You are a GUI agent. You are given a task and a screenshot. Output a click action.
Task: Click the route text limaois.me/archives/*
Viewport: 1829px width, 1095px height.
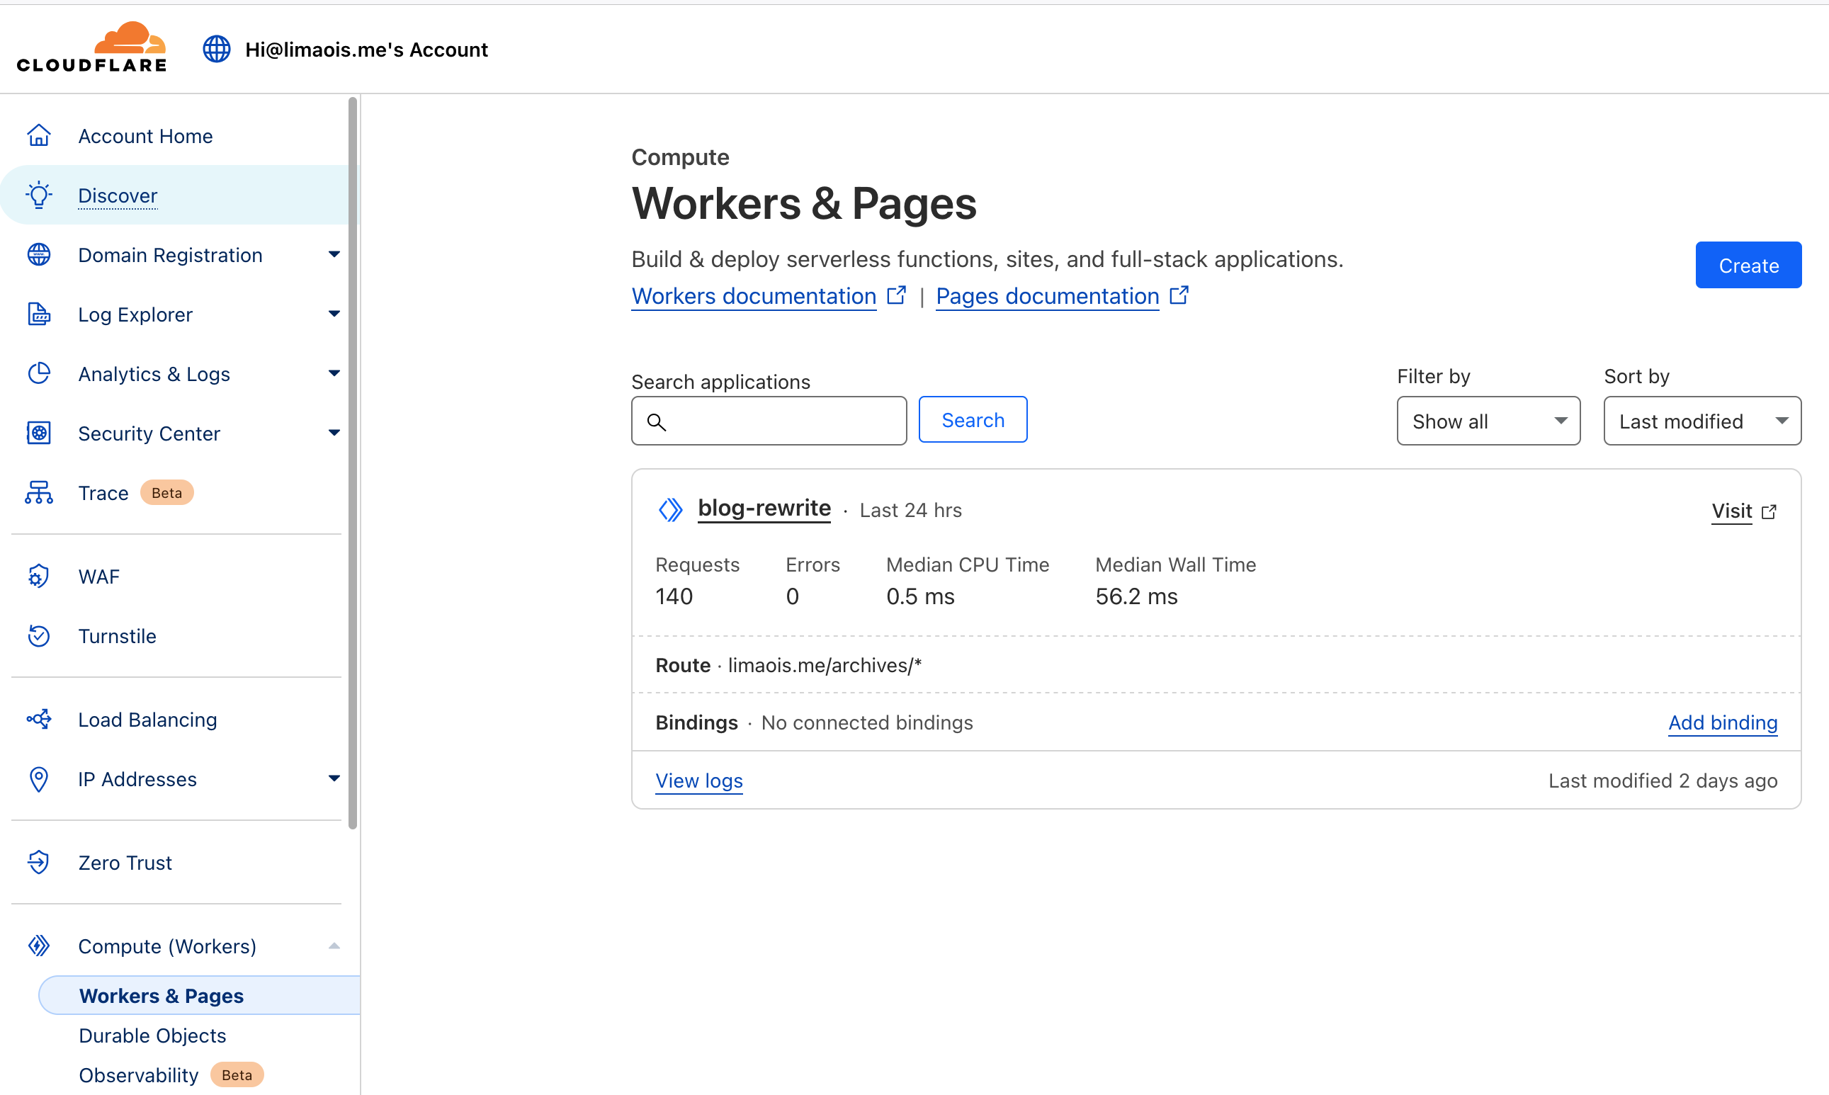(x=825, y=665)
